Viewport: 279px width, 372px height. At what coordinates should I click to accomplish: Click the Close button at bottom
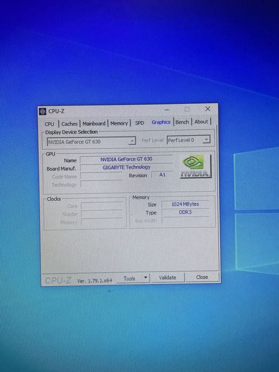coord(202,277)
